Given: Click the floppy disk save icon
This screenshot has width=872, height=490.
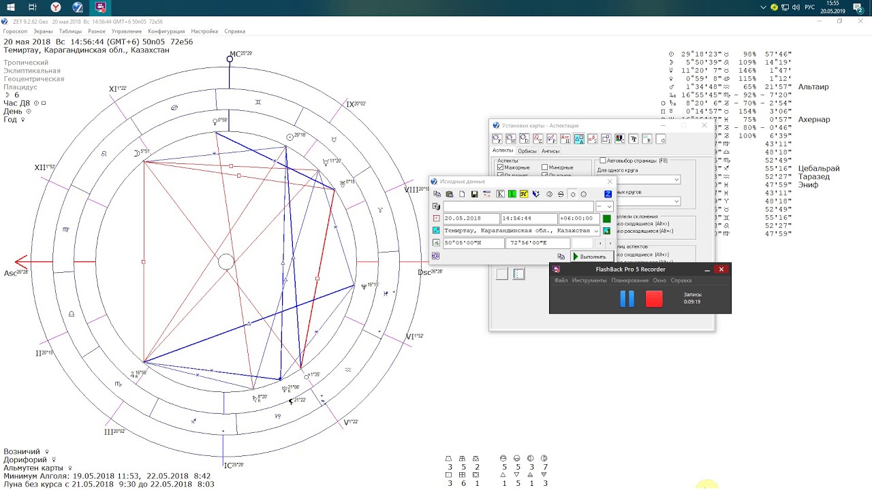Looking at the screenshot, I should (474, 194).
